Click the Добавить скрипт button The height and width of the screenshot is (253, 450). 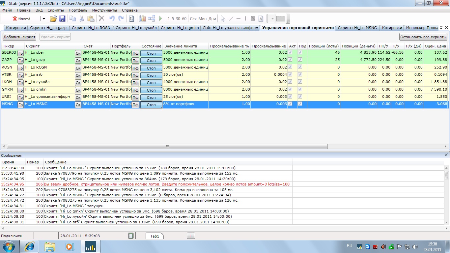19,37
